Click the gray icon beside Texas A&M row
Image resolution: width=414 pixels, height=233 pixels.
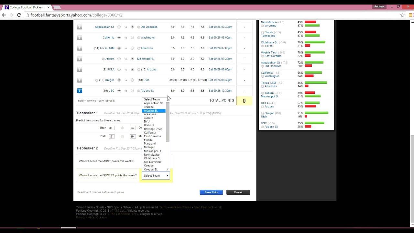click(x=80, y=49)
